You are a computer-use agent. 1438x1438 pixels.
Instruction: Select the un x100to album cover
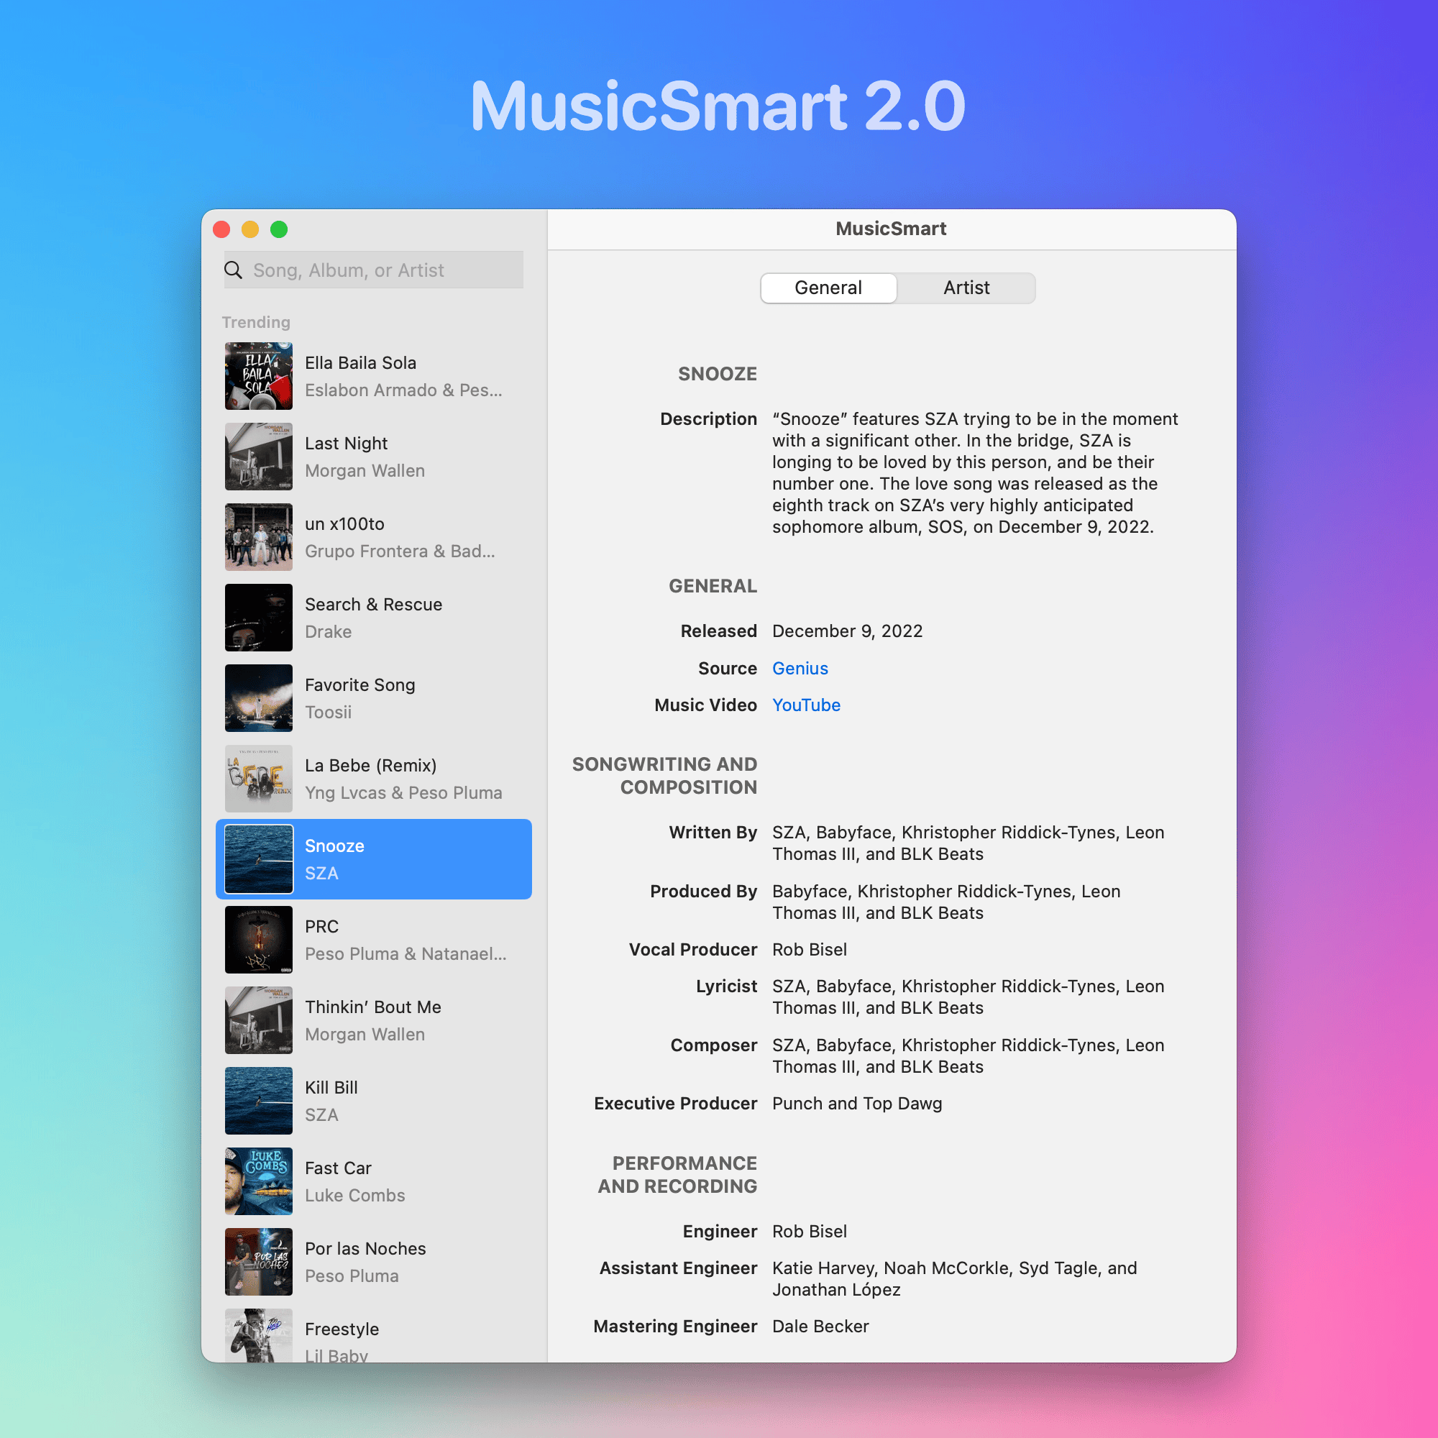259,536
